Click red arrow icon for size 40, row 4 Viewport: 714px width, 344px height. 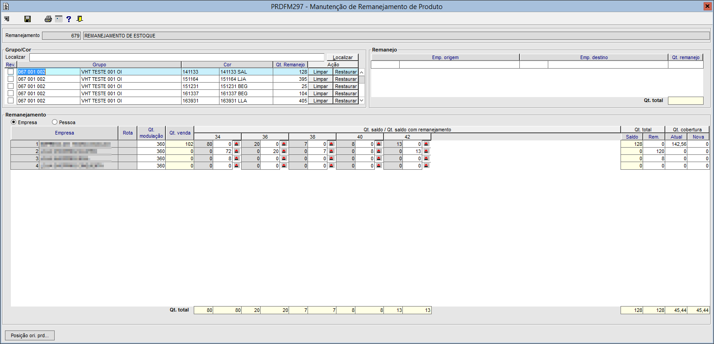tap(378, 166)
